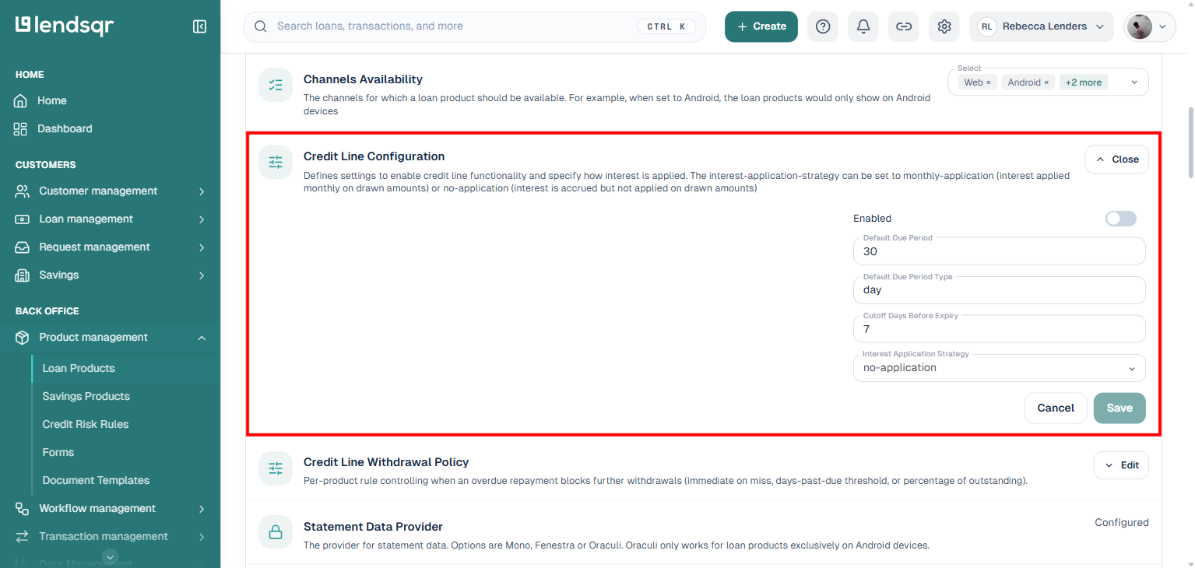Toggle the Enabled switch

(1121, 219)
